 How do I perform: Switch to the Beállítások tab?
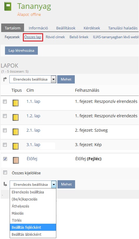(x=66, y=28)
